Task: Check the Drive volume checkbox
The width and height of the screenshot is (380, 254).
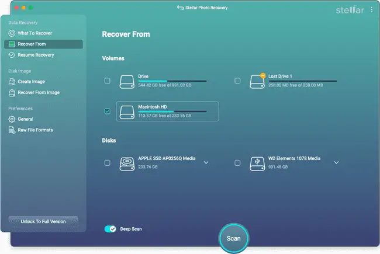Action: tap(108, 81)
